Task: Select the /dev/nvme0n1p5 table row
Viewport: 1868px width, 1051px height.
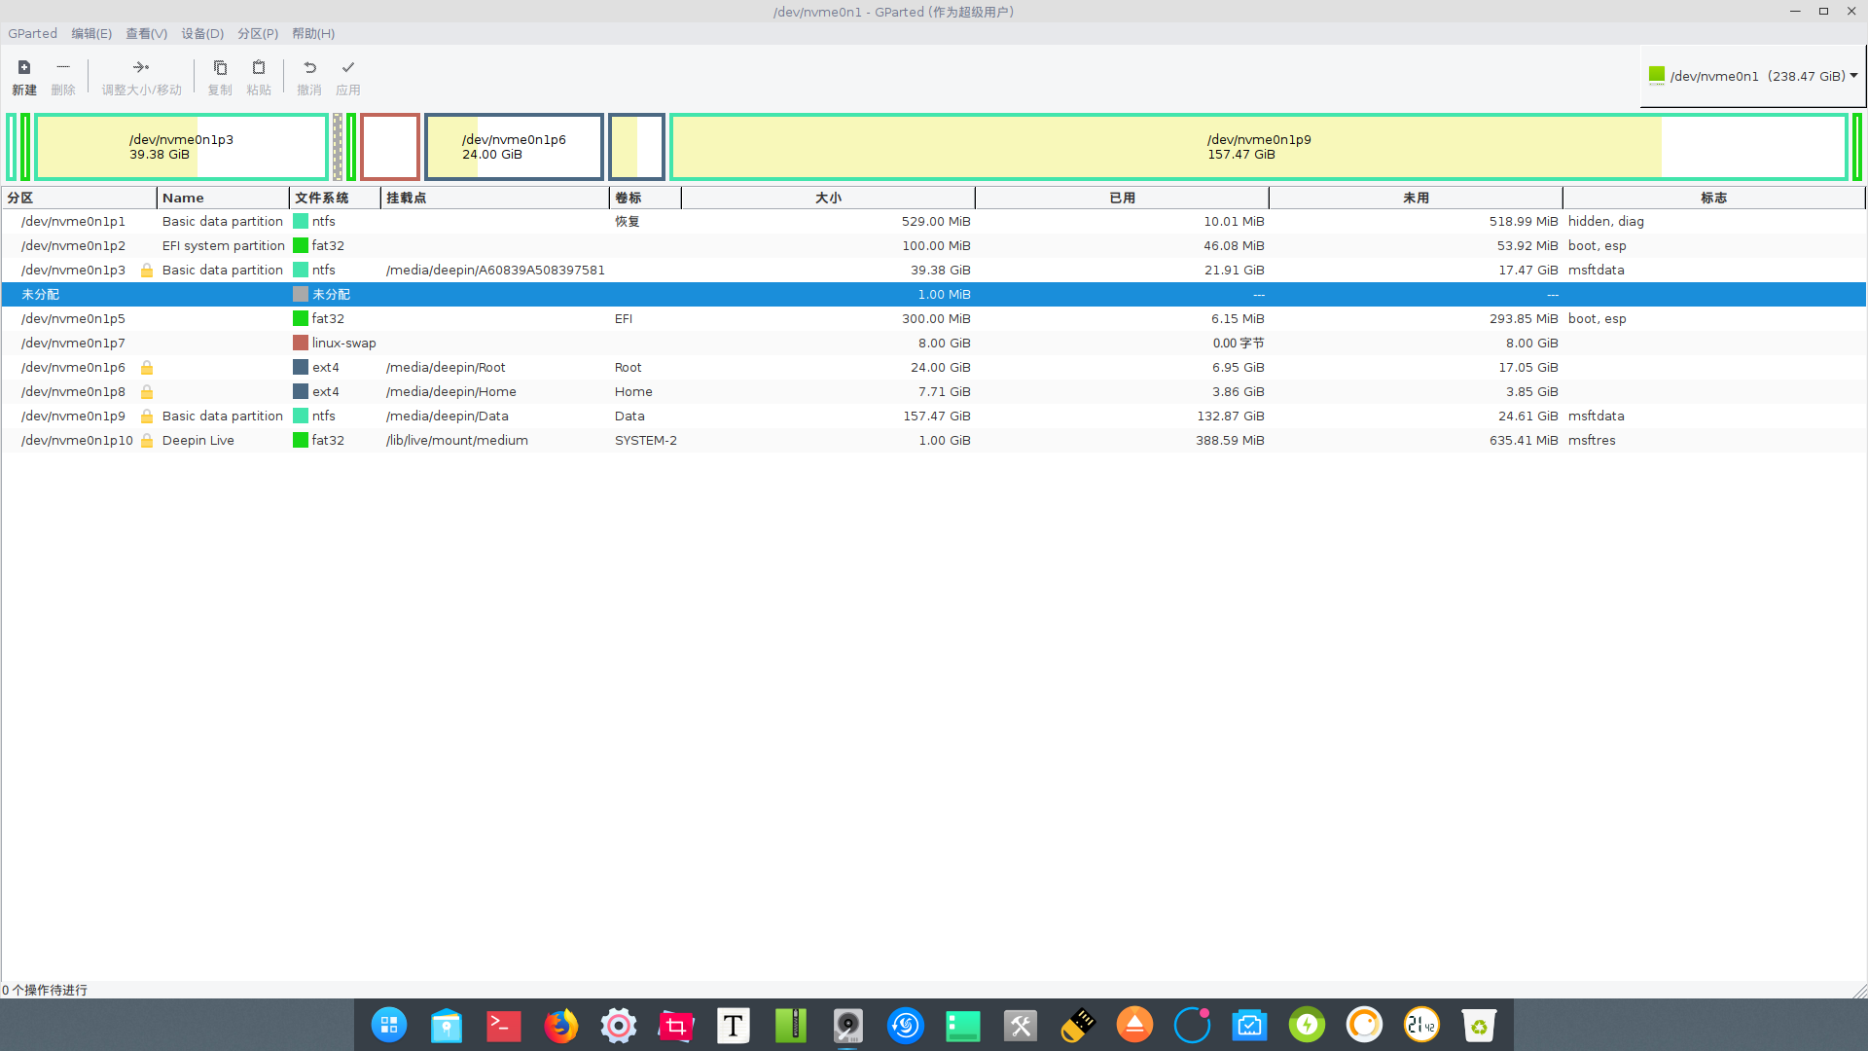Action: (73, 319)
